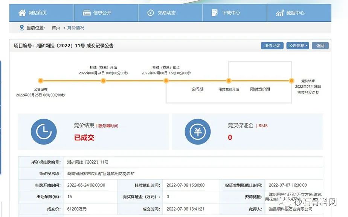Click the 下载中心 document icon
Image resolution: width=348 pixels, height=217 pixels.
(215, 13)
